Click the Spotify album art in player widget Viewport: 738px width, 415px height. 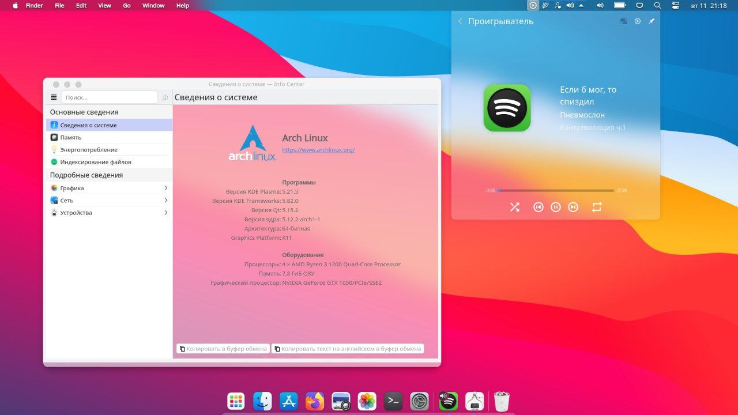point(507,108)
